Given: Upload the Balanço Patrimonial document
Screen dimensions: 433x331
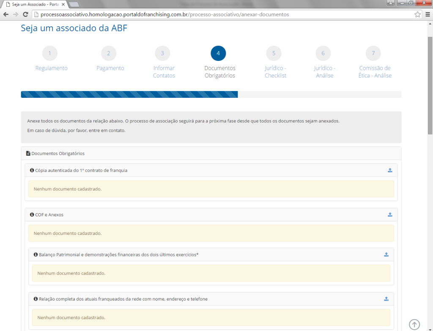Looking at the screenshot, I should click(x=386, y=255).
